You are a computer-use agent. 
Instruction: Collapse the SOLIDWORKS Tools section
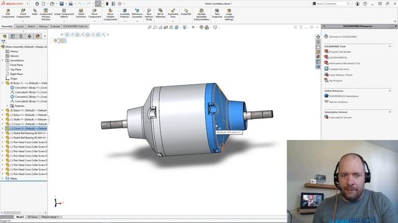[390, 46]
